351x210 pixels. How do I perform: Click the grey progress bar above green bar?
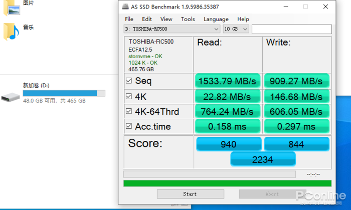[210, 174]
